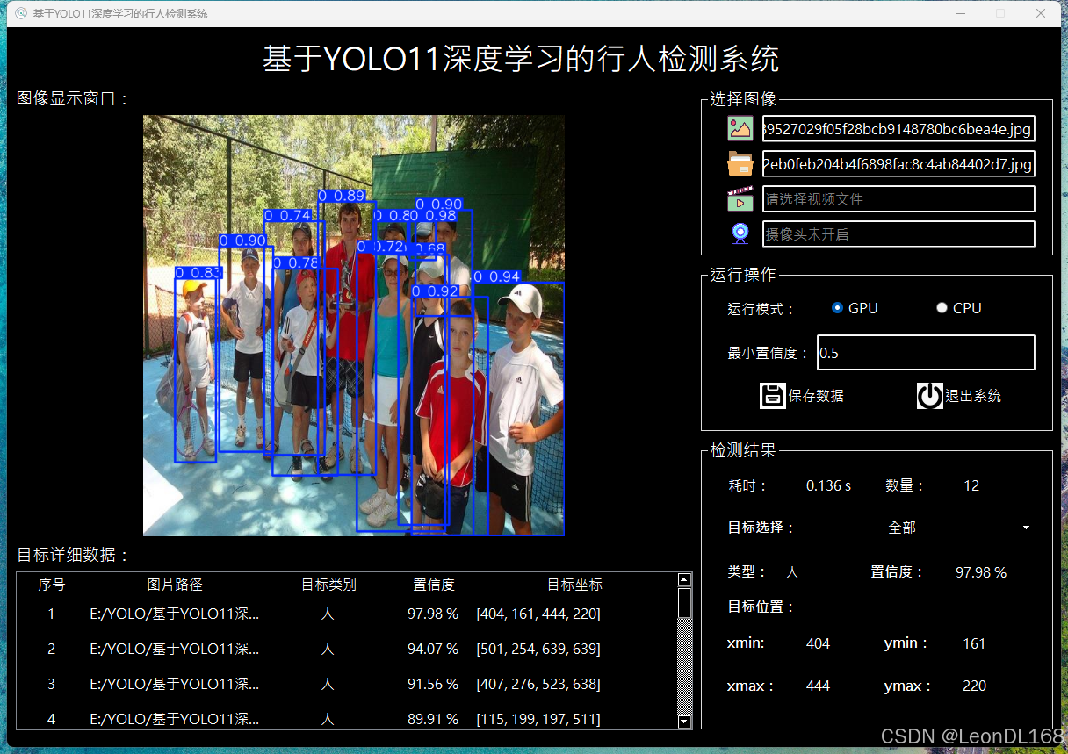This screenshot has width=1068, height=754.
Task: Select row 1 in the detection data table
Action: coord(351,614)
